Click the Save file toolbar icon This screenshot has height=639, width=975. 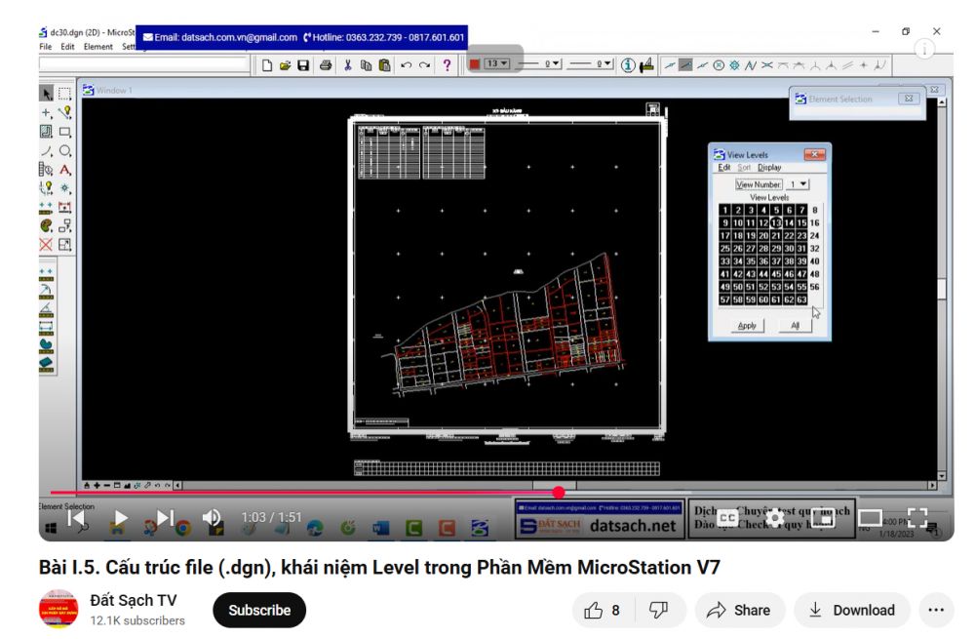coord(303,65)
